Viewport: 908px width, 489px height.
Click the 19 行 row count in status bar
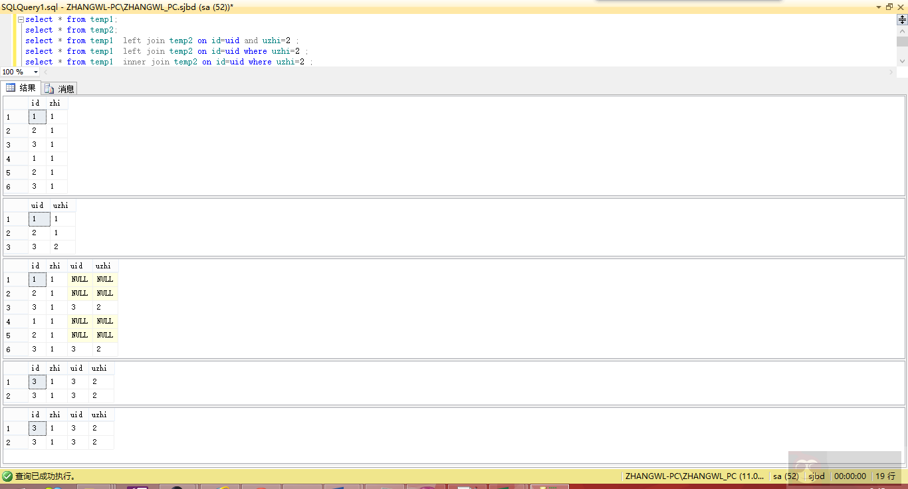(885, 476)
